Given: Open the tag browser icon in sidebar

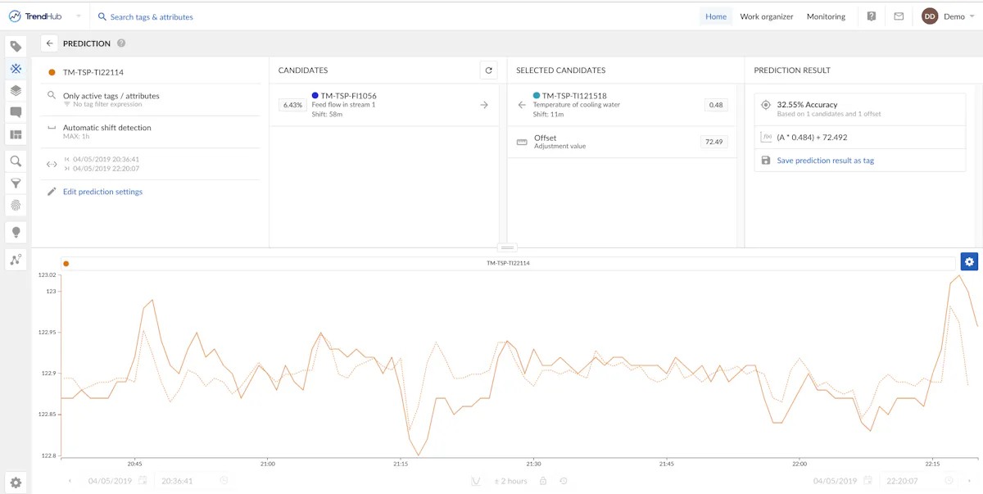Looking at the screenshot, I should (16, 47).
